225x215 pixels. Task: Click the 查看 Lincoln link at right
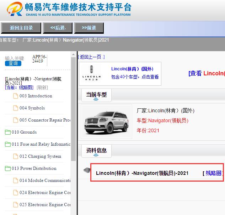(x=207, y=73)
